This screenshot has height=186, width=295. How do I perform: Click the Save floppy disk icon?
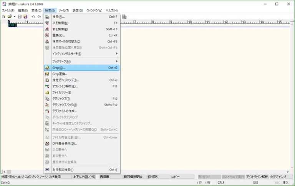(x=19, y=17)
